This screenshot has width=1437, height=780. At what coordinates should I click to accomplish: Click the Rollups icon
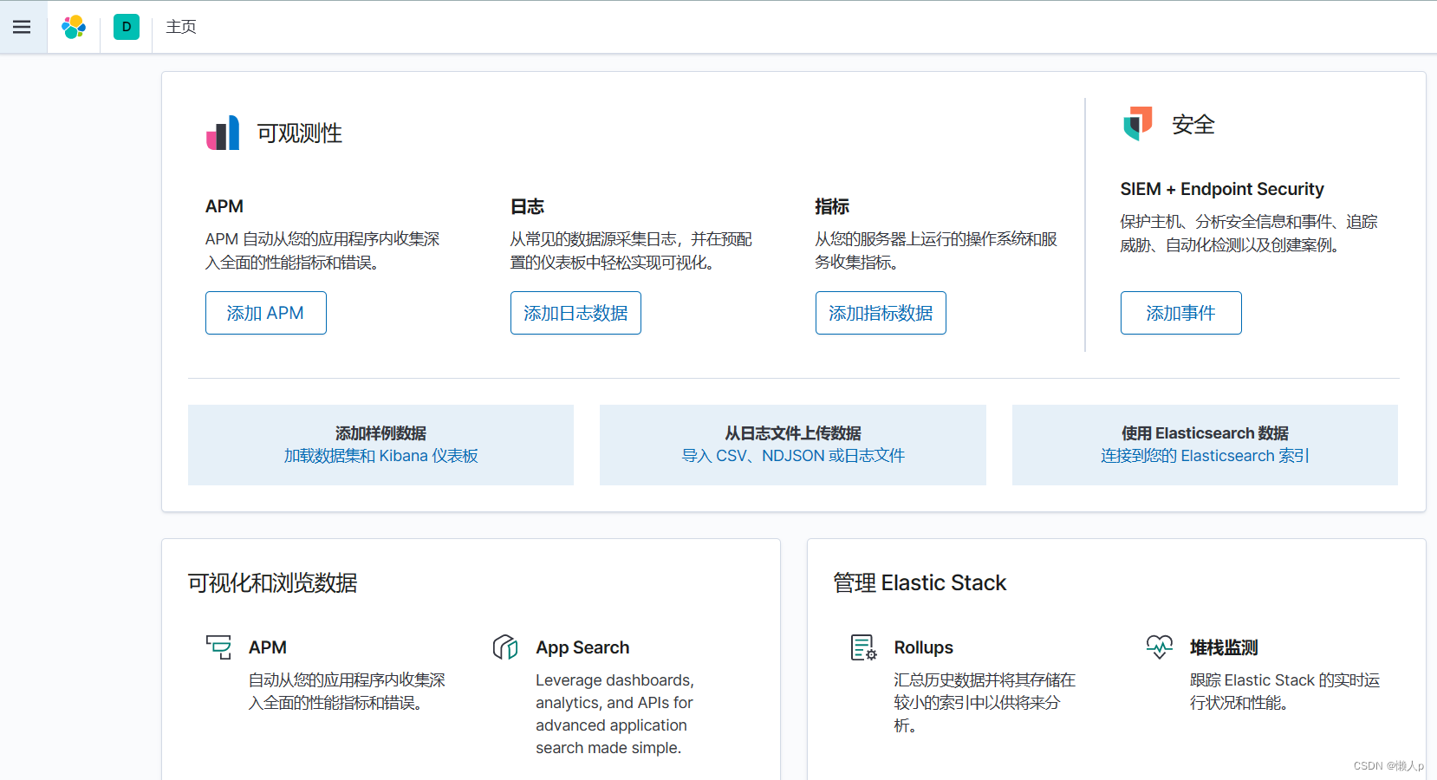pos(864,647)
